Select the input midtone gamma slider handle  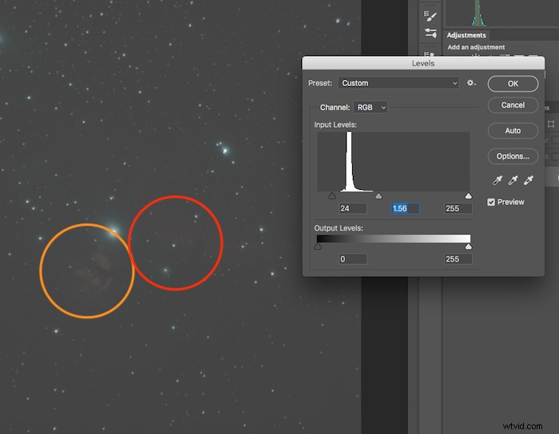click(379, 195)
